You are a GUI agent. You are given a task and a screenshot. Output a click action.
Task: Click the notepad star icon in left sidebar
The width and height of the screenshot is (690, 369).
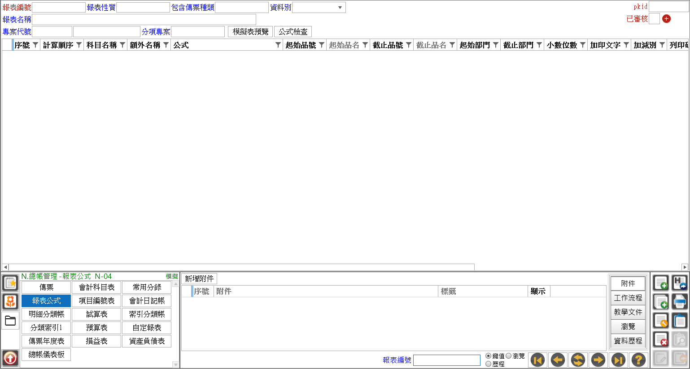point(10,283)
